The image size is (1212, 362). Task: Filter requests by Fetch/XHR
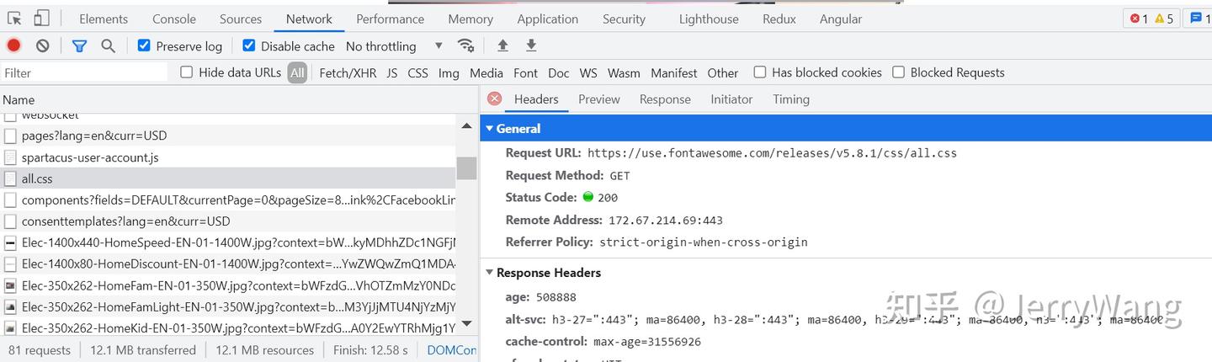click(x=348, y=73)
